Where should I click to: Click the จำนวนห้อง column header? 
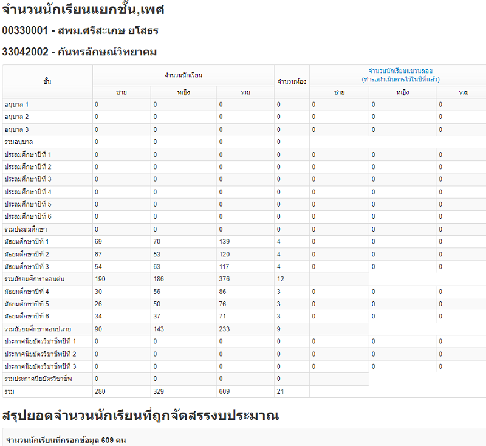tap(291, 81)
